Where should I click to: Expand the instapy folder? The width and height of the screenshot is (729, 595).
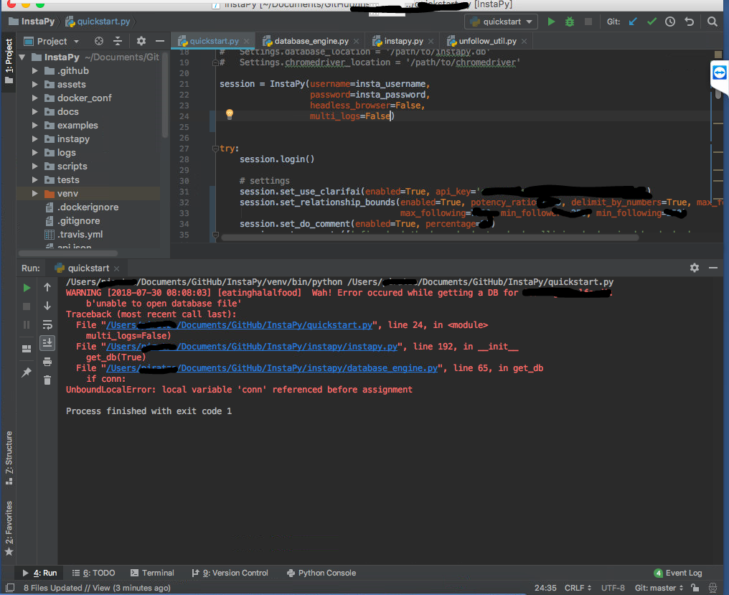(x=35, y=139)
